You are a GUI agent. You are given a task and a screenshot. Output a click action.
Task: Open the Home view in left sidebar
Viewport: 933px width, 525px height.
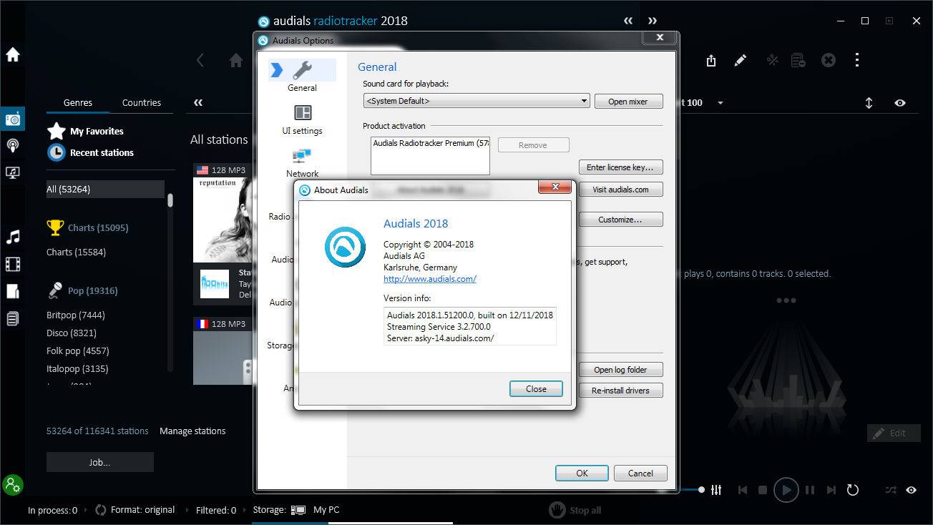click(x=12, y=54)
